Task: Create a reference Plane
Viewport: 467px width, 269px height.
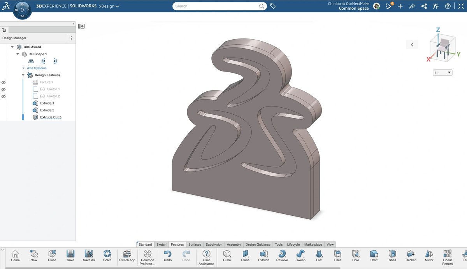Action: (245, 256)
